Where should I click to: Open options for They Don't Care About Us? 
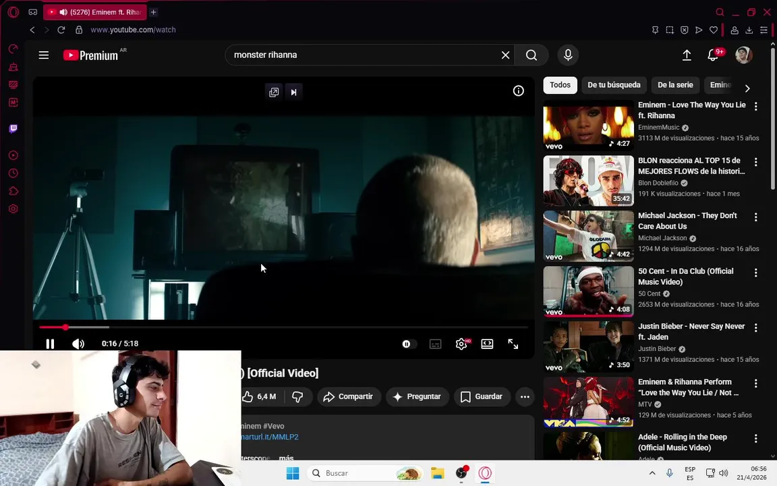pos(755,217)
